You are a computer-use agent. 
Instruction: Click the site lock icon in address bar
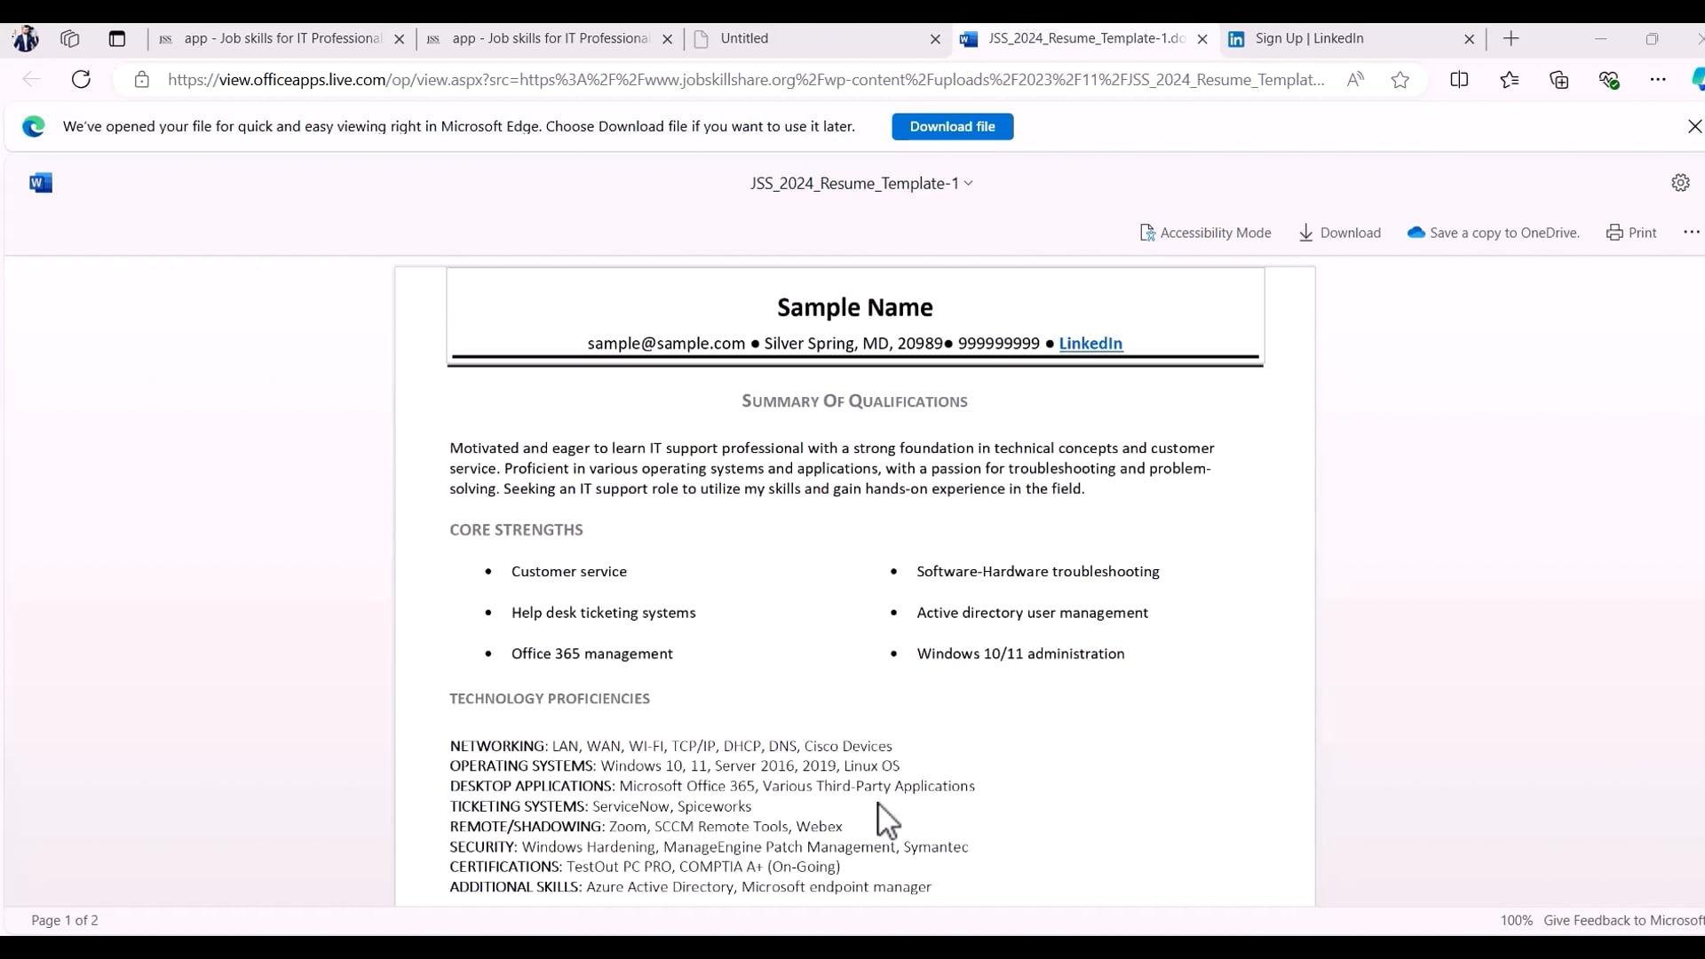pyautogui.click(x=141, y=80)
